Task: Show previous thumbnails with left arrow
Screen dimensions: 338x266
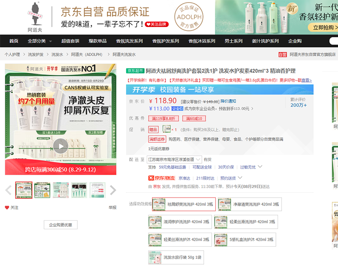Action: point(9,190)
